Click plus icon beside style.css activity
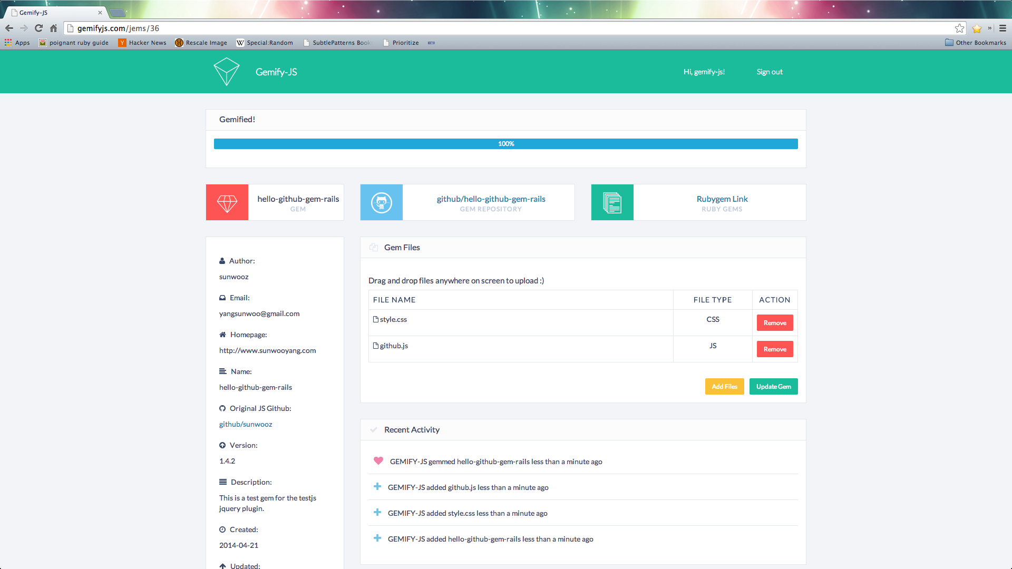The height and width of the screenshot is (569, 1012). point(377,513)
